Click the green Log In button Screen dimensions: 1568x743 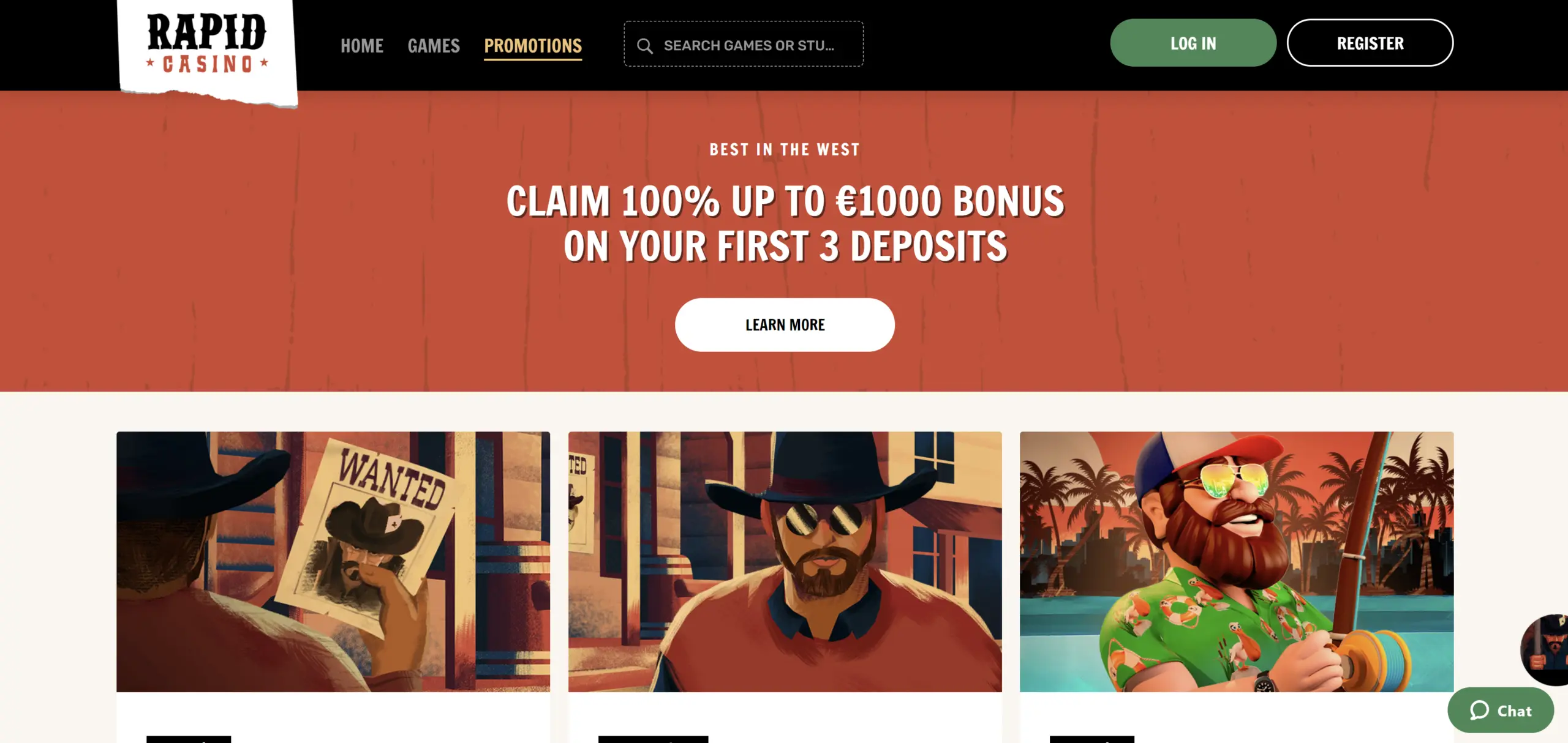click(1193, 43)
